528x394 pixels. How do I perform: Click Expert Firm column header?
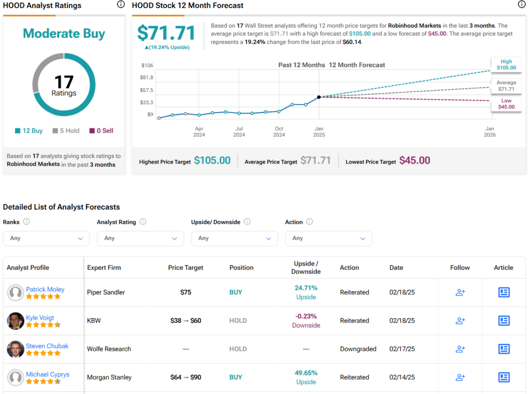click(104, 268)
